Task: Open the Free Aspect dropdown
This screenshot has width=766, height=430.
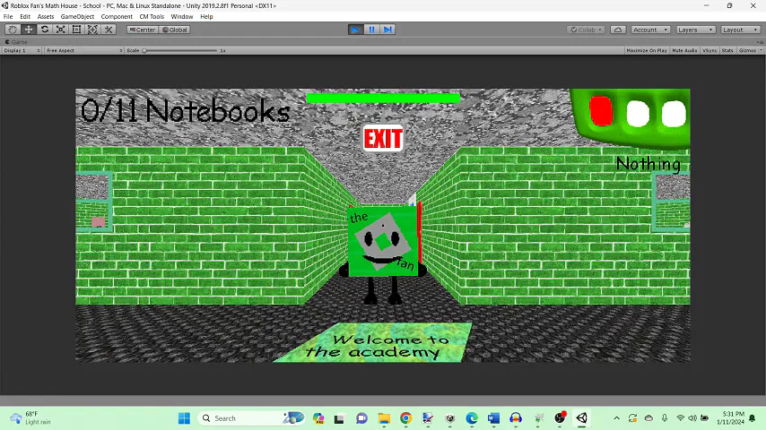Action: coord(83,50)
